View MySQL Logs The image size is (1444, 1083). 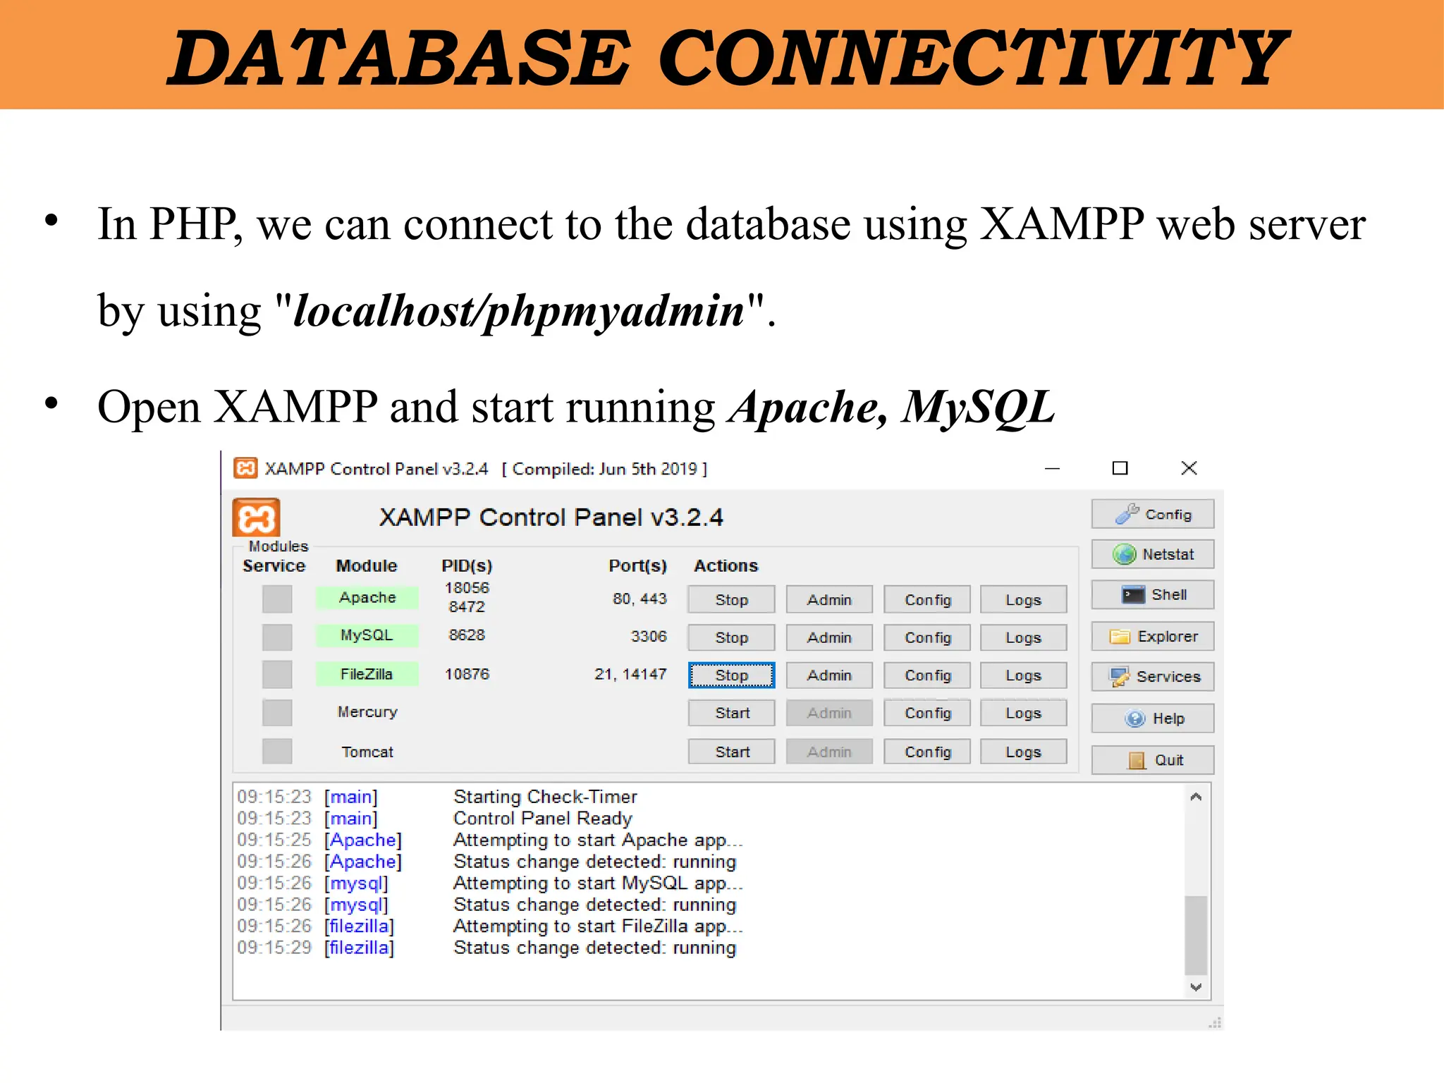point(1023,637)
